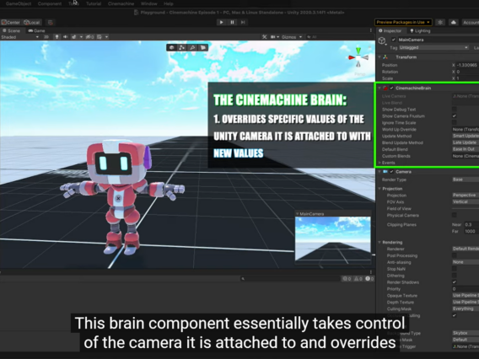Enable Show Debug Text checkbox
The height and width of the screenshot is (359, 479).
click(455, 110)
